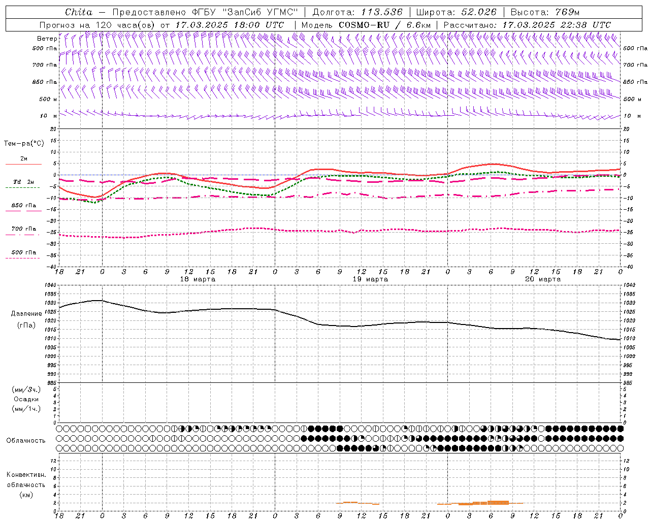Click the "(гПа)" unit under Давление
650x520 pixels.
26,326
